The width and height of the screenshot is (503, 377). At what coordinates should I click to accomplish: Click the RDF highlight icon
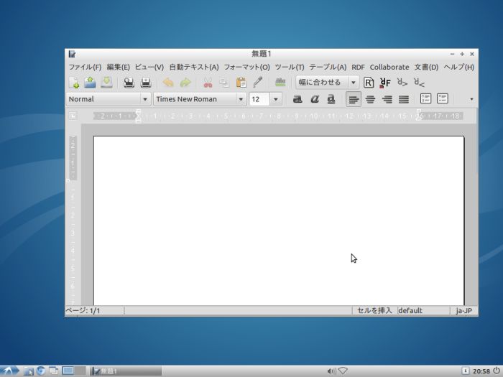[x=369, y=83]
